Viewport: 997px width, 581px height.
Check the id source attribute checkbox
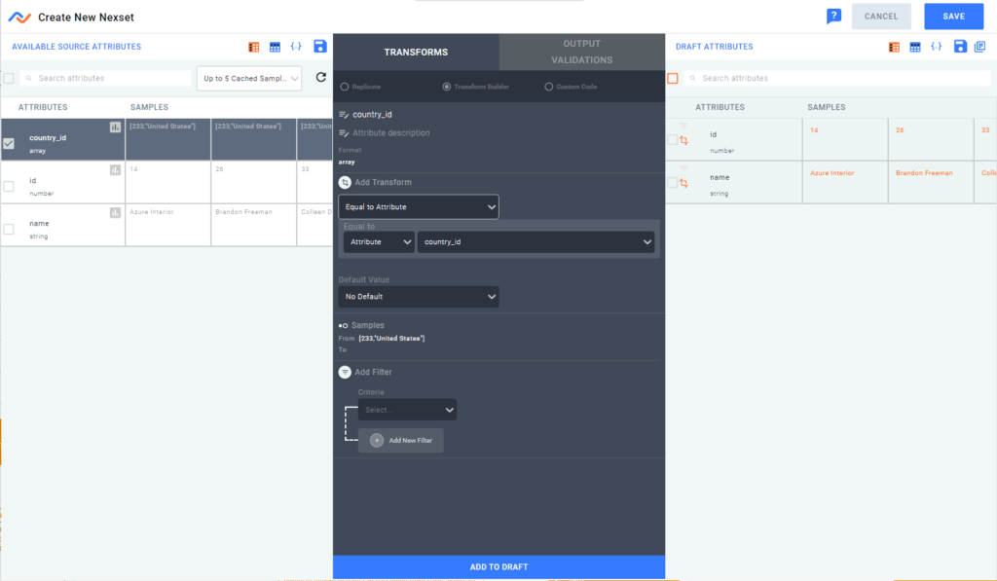click(9, 186)
